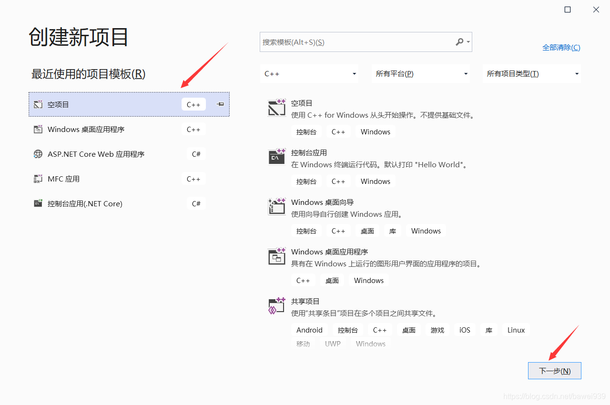Viewport: 610px width, 405px height.
Task: Click the empty project icon in recent templates
Action: click(x=38, y=104)
